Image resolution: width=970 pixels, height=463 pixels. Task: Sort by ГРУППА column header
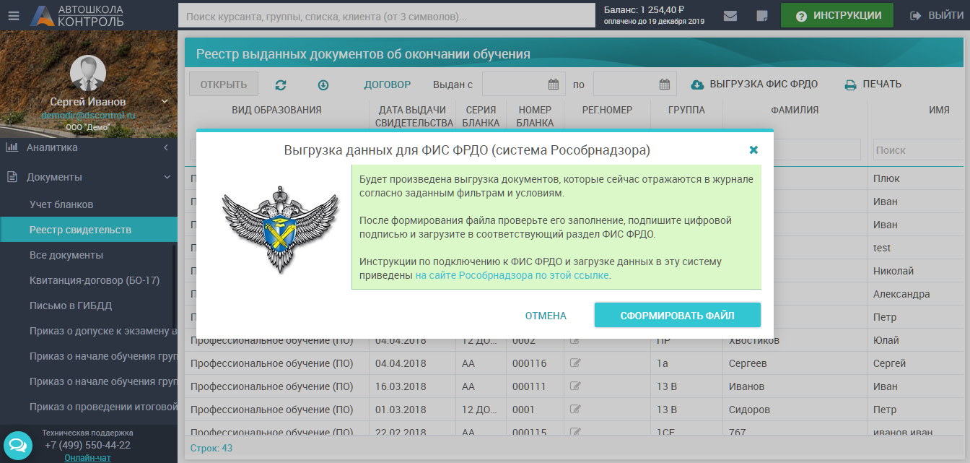(686, 110)
